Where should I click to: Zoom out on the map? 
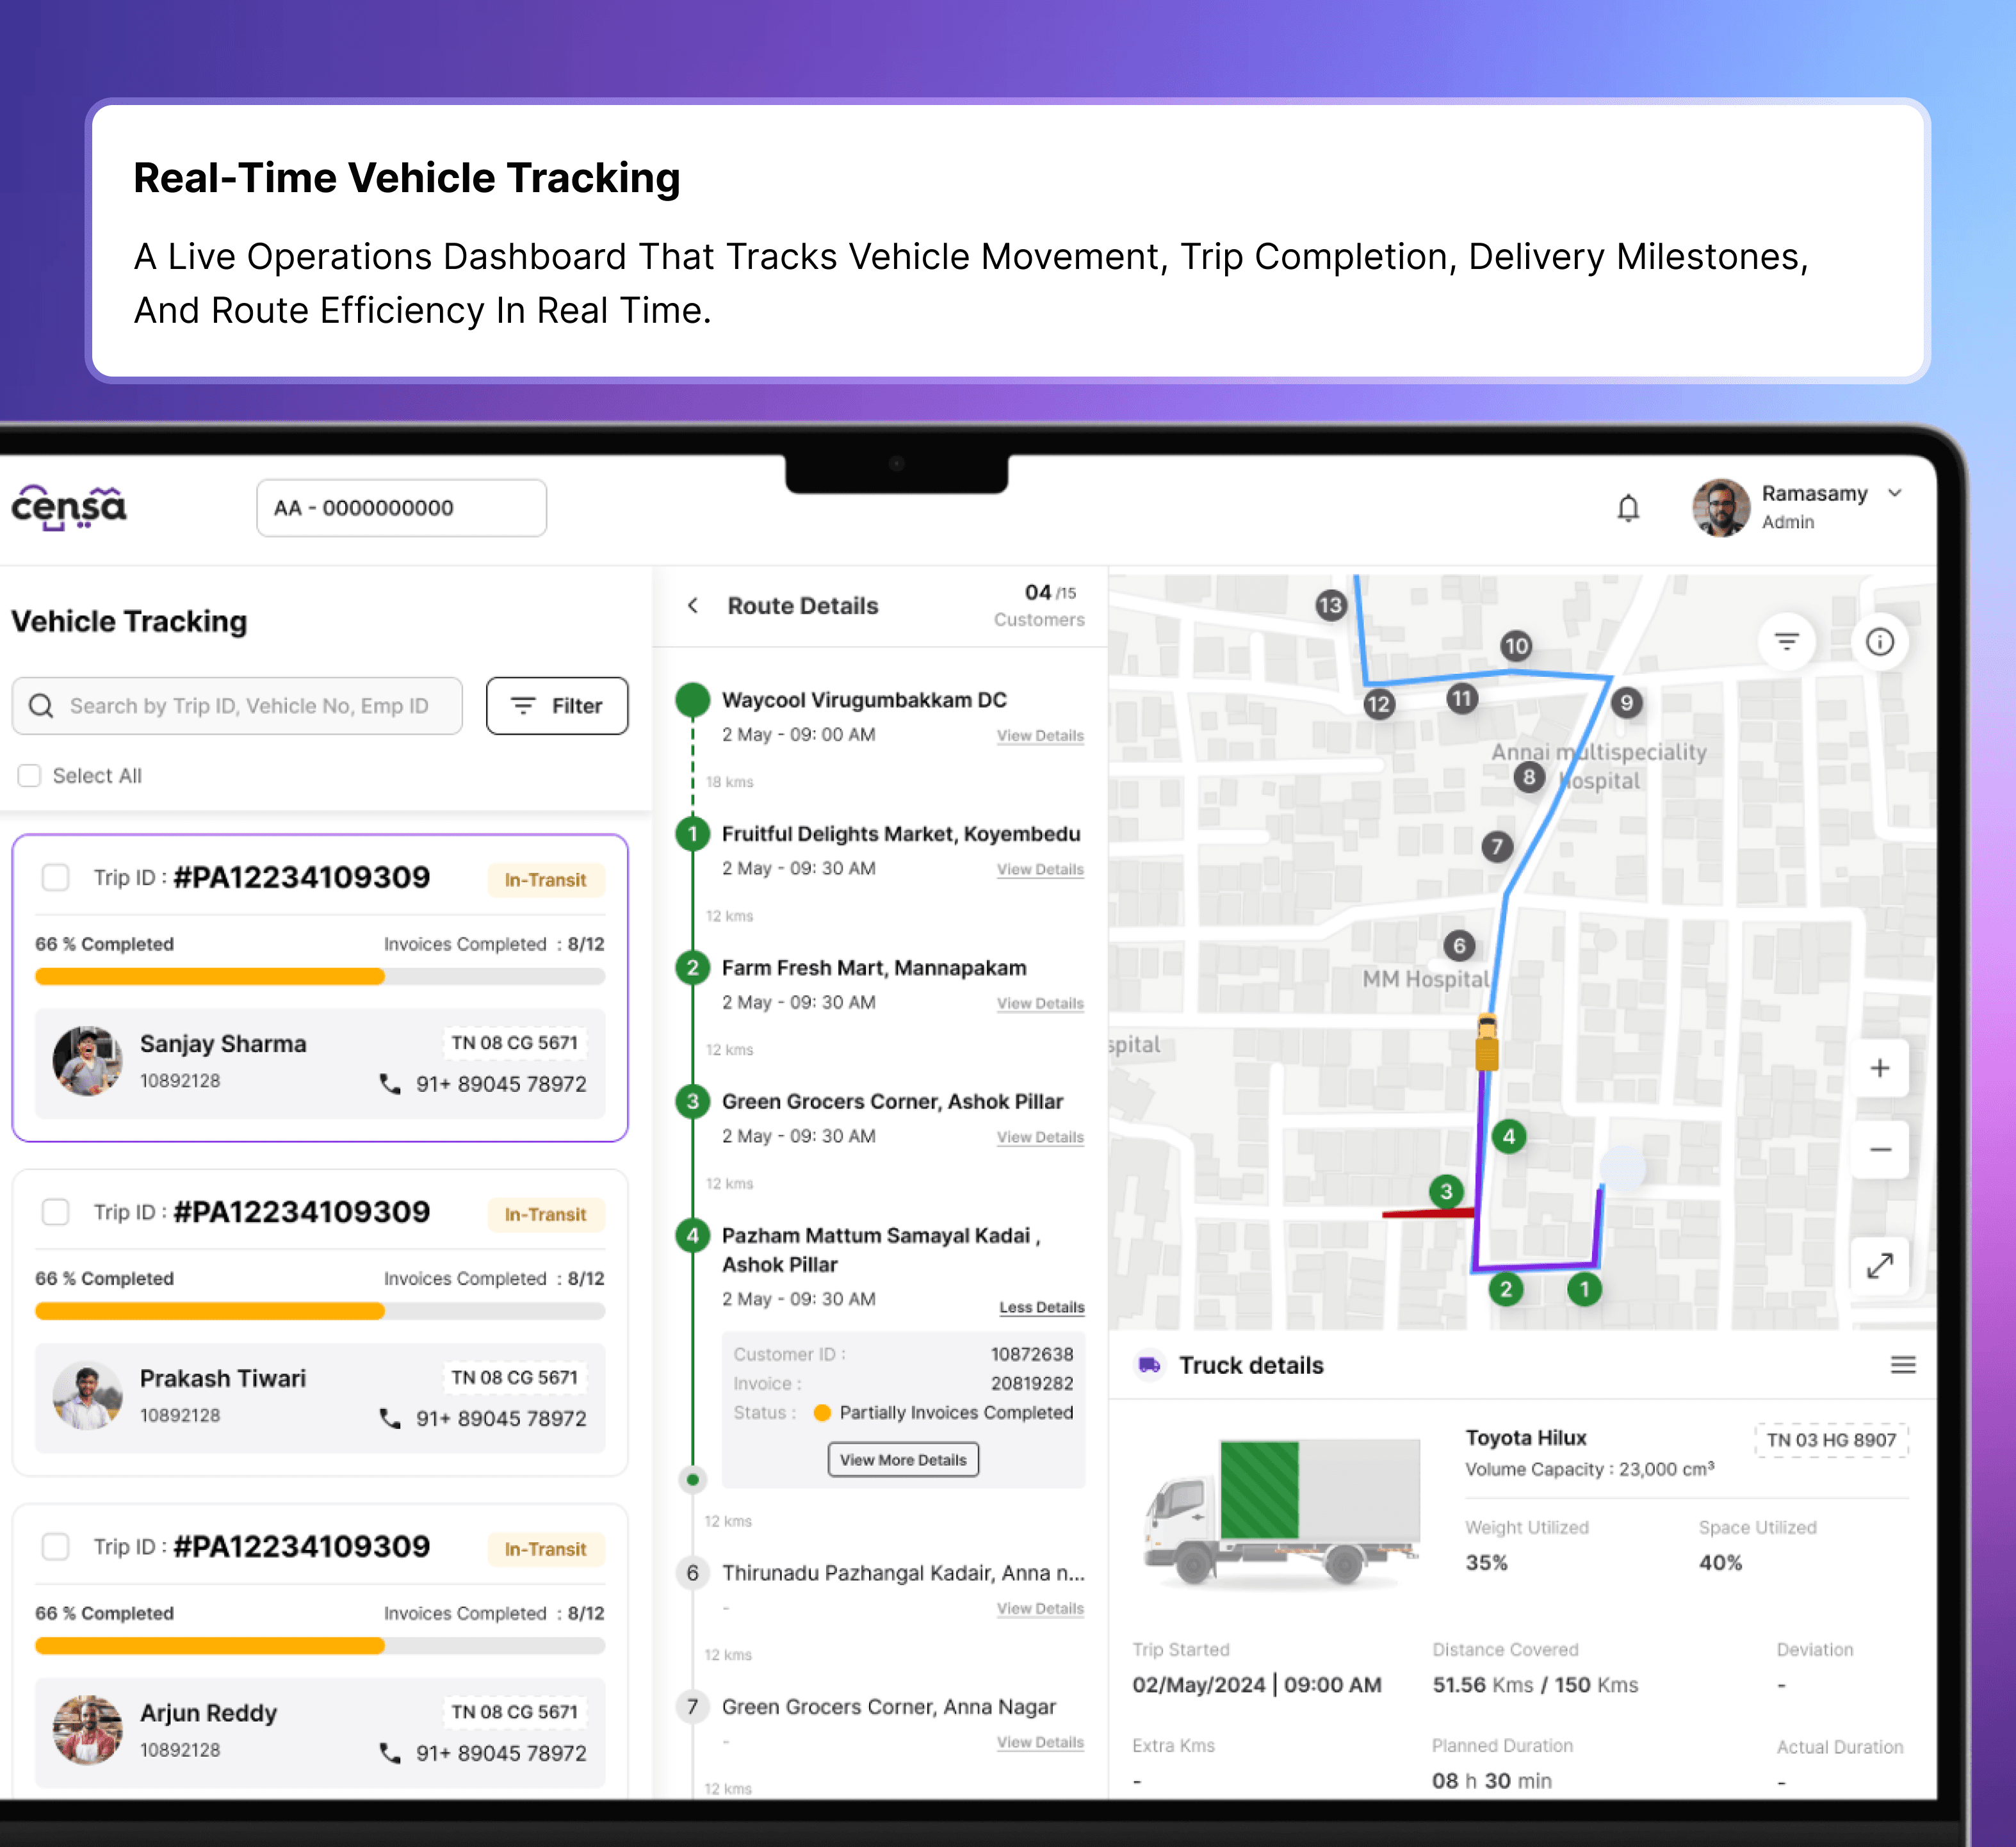[x=1879, y=1149]
